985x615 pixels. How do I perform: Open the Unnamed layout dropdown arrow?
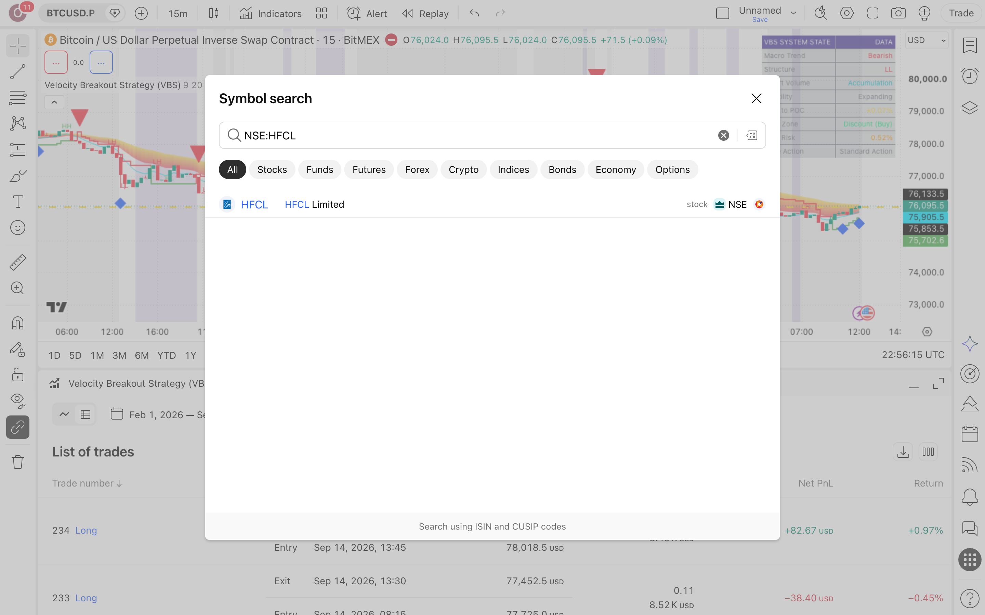pyautogui.click(x=793, y=13)
